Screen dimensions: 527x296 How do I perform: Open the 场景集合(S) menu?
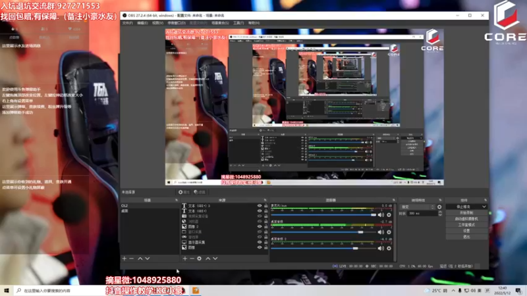coord(220,23)
